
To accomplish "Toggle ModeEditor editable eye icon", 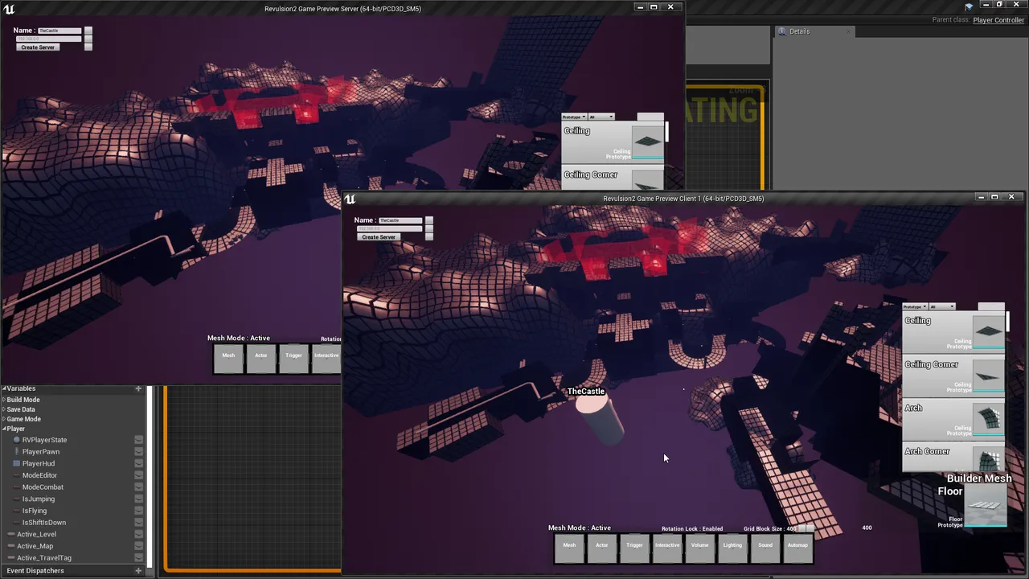I will tap(139, 475).
